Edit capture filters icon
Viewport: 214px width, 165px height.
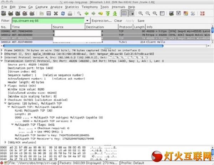(172, 13)
